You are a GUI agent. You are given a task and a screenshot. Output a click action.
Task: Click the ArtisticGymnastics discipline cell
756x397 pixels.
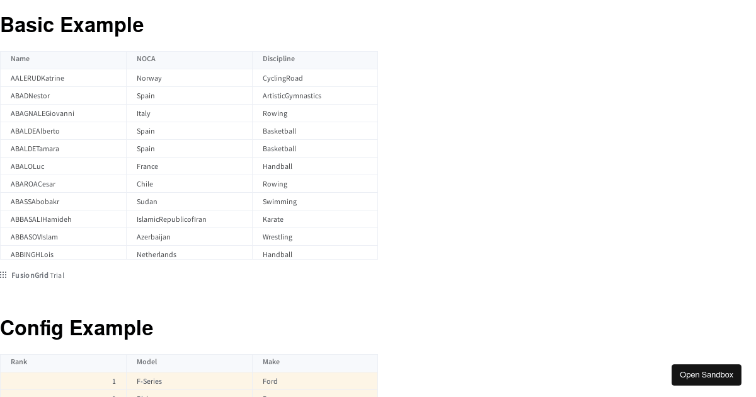click(x=292, y=96)
